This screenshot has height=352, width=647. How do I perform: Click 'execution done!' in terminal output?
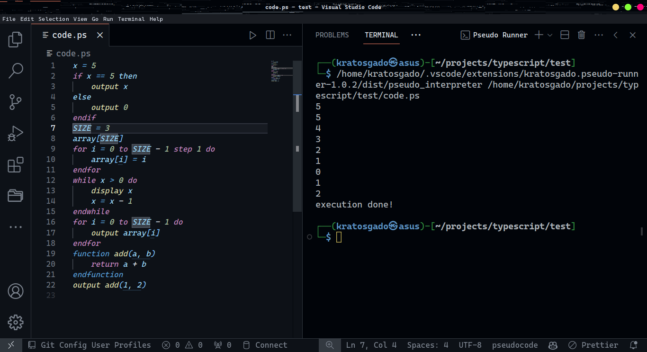354,205
